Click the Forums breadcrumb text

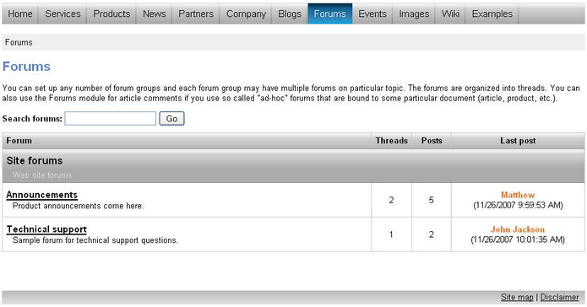[19, 42]
